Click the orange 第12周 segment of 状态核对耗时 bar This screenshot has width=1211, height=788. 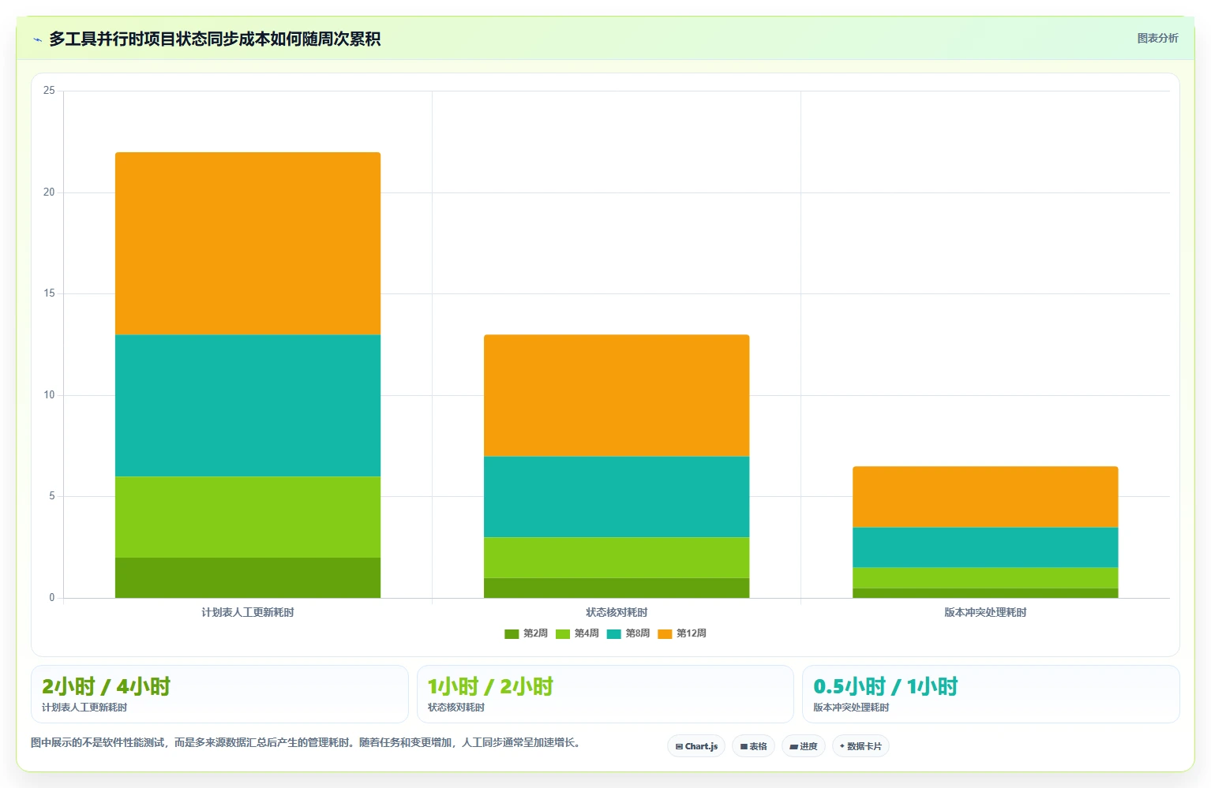point(617,395)
